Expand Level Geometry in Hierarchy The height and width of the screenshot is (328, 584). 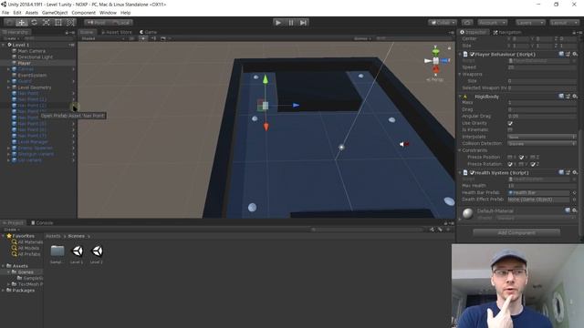coord(8,87)
